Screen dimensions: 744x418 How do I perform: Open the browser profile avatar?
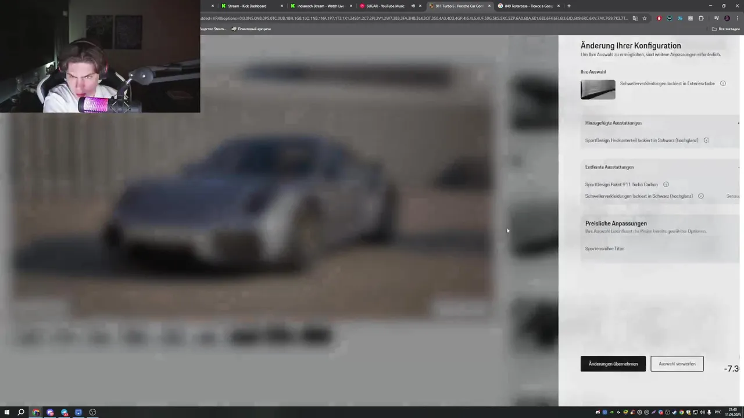click(727, 18)
